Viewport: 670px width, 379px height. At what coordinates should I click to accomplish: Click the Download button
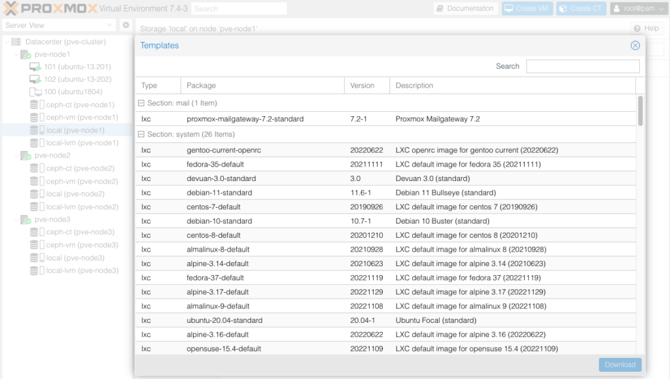coord(620,365)
